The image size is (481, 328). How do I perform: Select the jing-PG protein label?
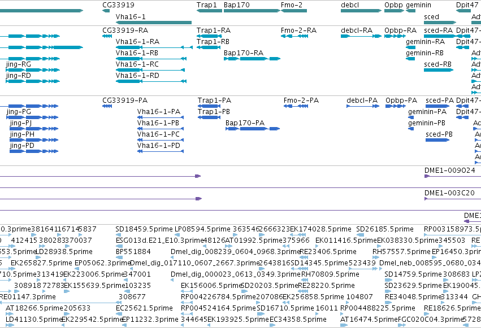pyautogui.click(x=19, y=112)
